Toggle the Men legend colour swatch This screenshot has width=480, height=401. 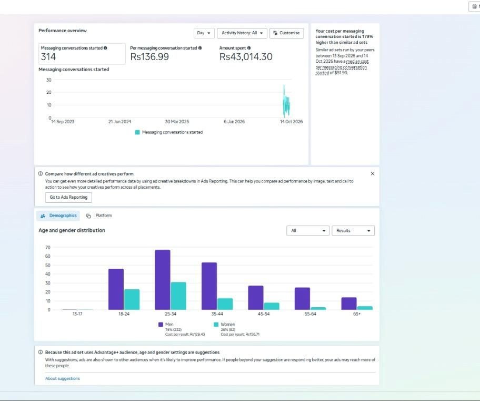point(161,325)
